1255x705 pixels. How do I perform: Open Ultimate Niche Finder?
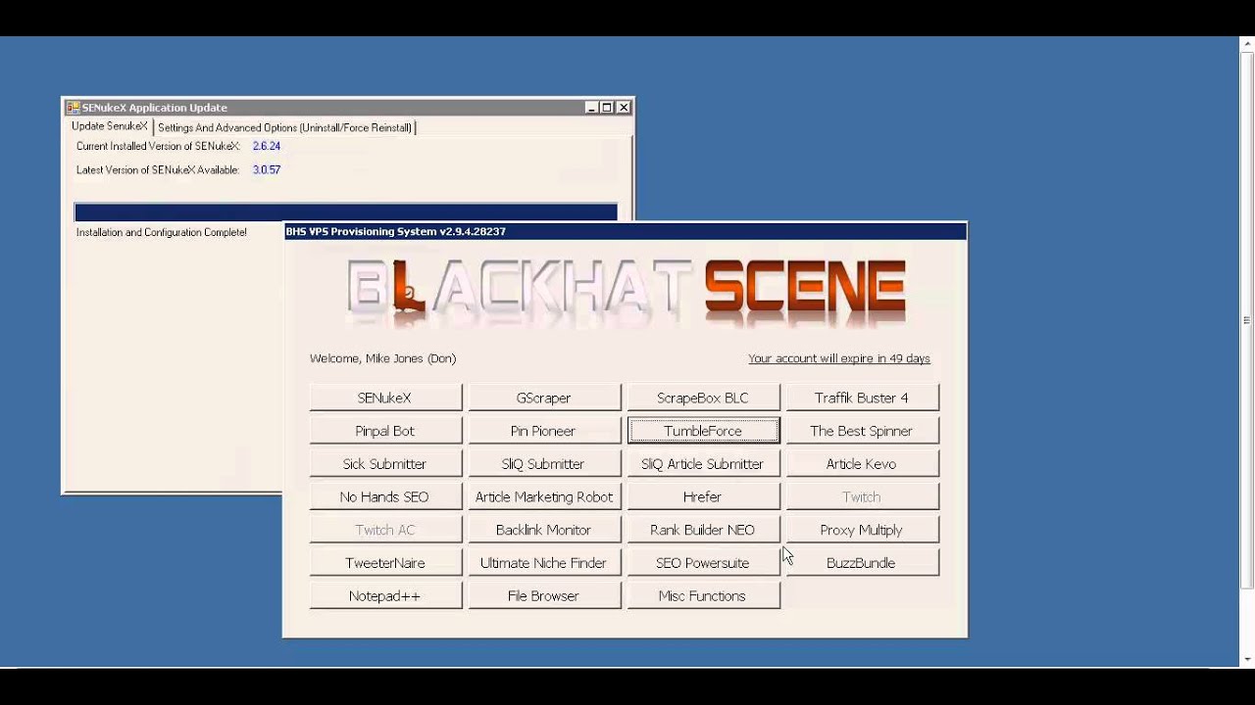pos(544,563)
